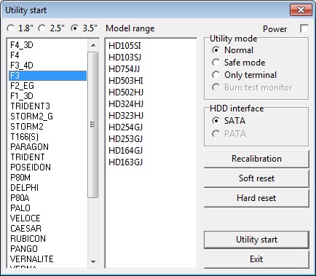The height and width of the screenshot is (276, 316).
Task: Select TRIDENT in the family list
Action: tap(48, 157)
